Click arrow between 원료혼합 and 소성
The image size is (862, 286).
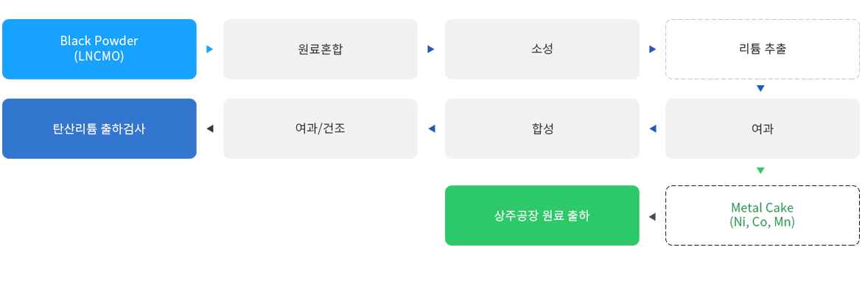[431, 49]
